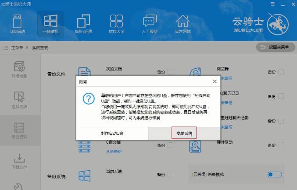Image resolution: width=297 pixels, height=190 pixels.
Task: Minimize the 云骑士 window
Action: (x=283, y=4)
